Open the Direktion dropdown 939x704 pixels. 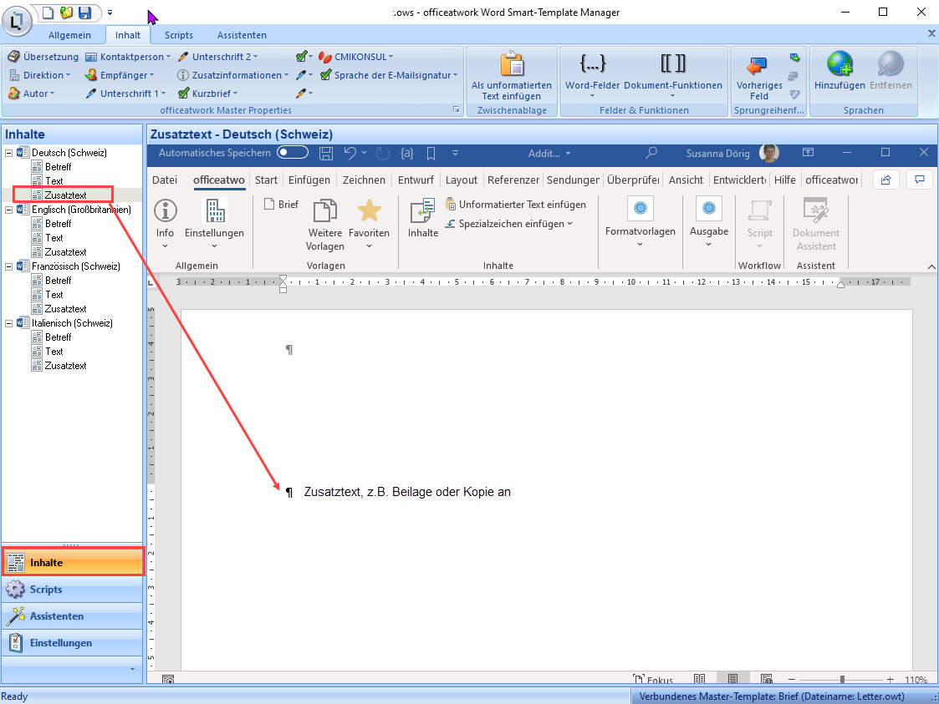click(39, 75)
